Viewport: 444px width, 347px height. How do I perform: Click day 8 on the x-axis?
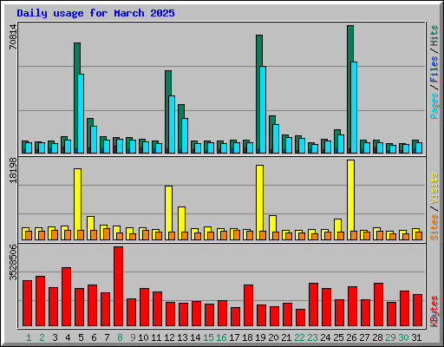click(x=120, y=337)
